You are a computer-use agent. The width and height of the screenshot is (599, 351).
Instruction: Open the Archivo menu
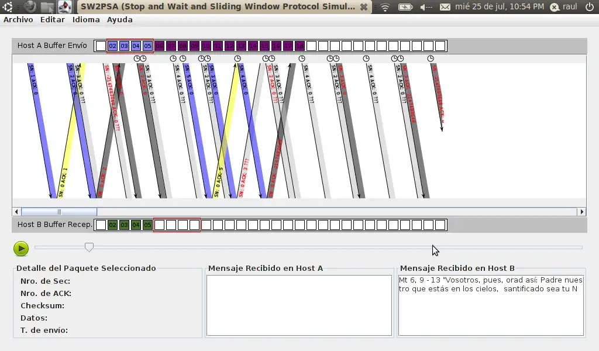(x=18, y=19)
